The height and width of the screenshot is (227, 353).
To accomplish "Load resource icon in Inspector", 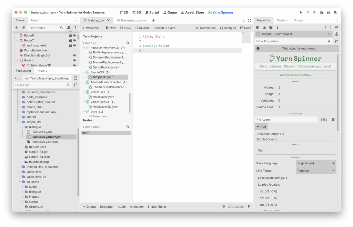I will 264,27.
